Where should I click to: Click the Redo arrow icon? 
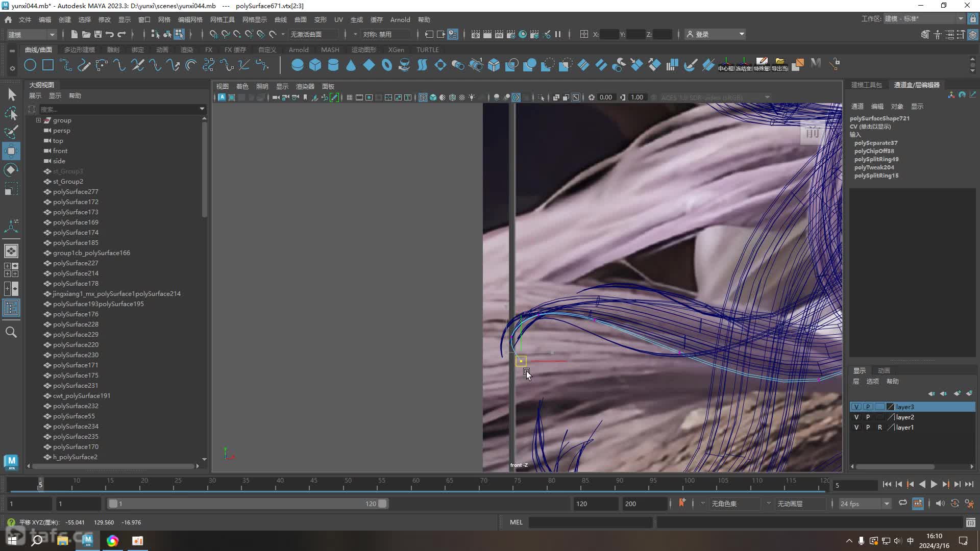click(121, 34)
